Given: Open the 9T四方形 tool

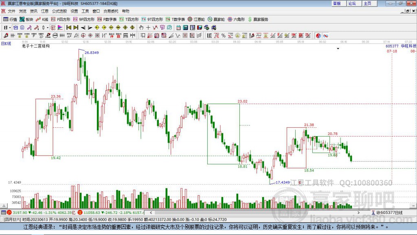Looking at the screenshot, I should [152, 20].
